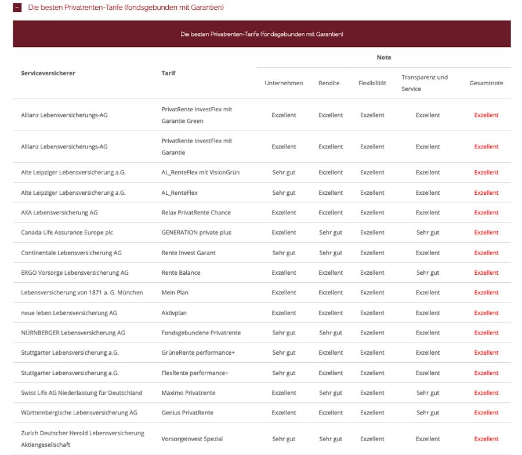This screenshot has width=522, height=455.
Task: Click 'neue leben Lebensversicherung AG'
Action: click(x=69, y=313)
